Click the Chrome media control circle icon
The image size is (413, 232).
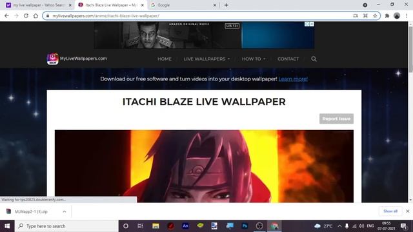click(x=365, y=5)
